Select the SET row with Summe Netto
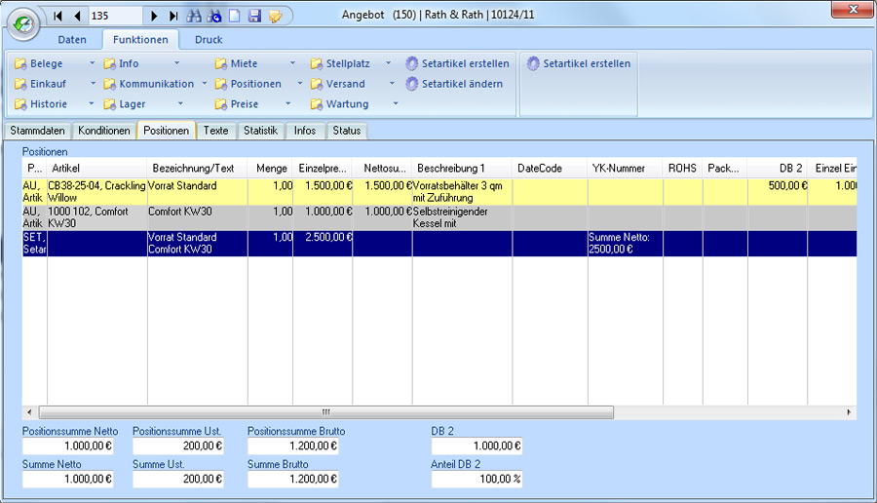Image resolution: width=877 pixels, height=503 pixels. coord(439,244)
